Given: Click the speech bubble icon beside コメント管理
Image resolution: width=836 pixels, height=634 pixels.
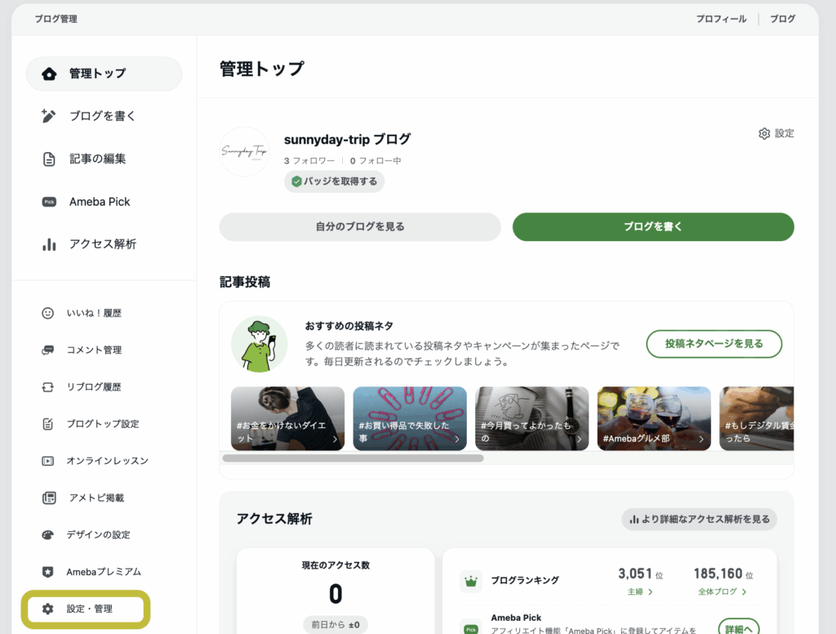Looking at the screenshot, I should [48, 350].
